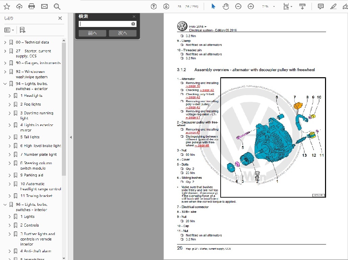This screenshot has width=348, height=260.
Task: Select the hand pan tool
Action: click(226, 6)
